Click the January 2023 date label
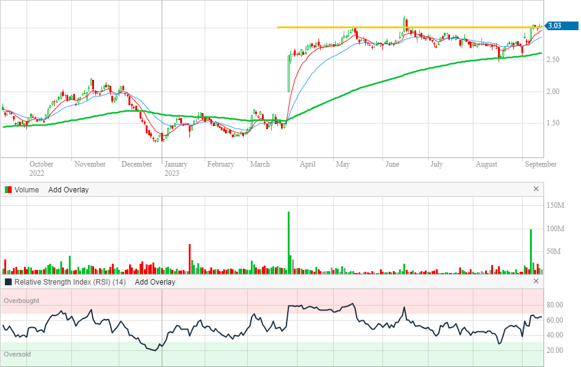Image resolution: width=581 pixels, height=367 pixels. [176, 168]
